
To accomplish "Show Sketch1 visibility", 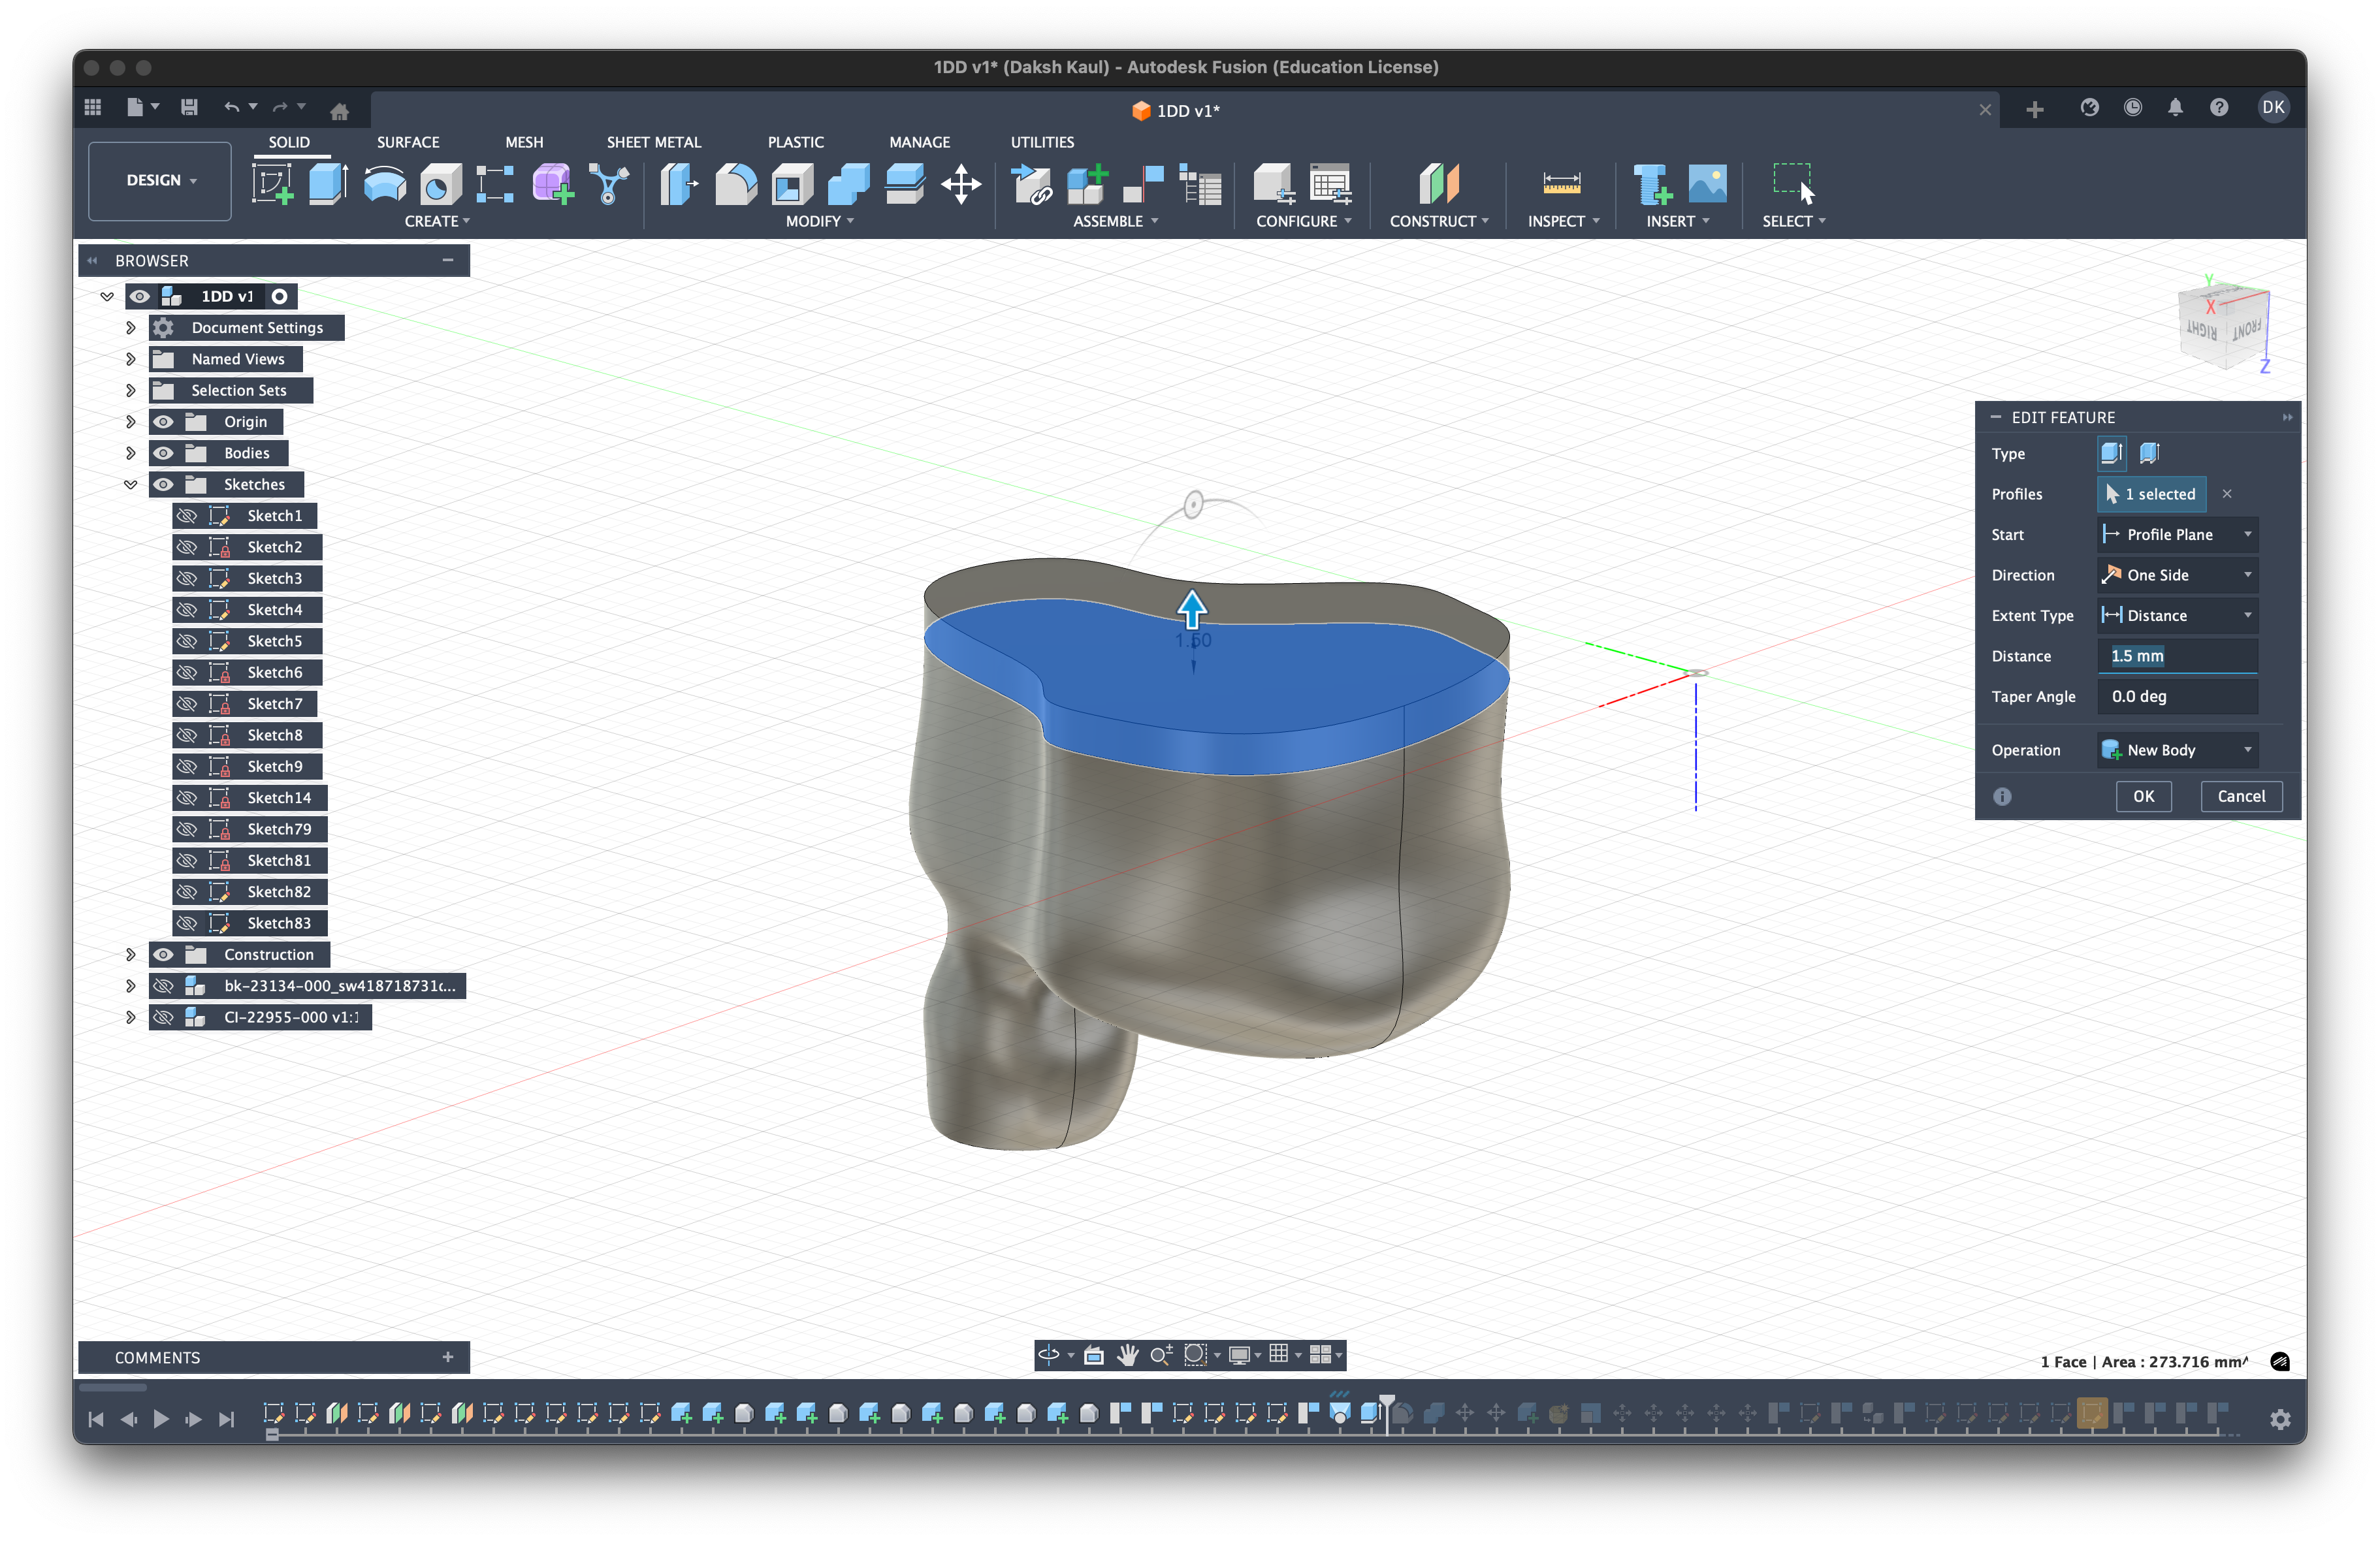I will pyautogui.click(x=188, y=515).
